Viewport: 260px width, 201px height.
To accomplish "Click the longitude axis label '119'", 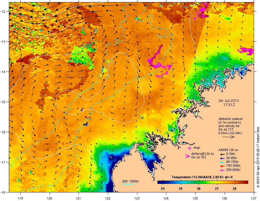I will tap(20, 198).
